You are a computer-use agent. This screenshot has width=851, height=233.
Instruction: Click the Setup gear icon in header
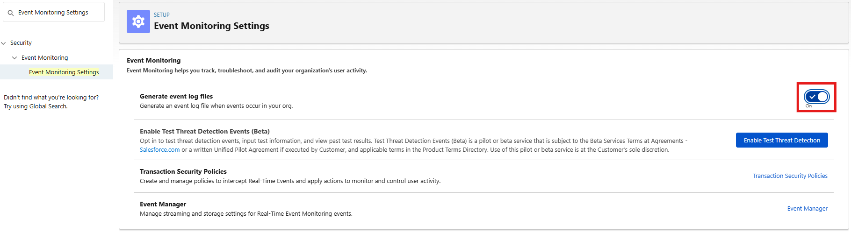coord(138,21)
